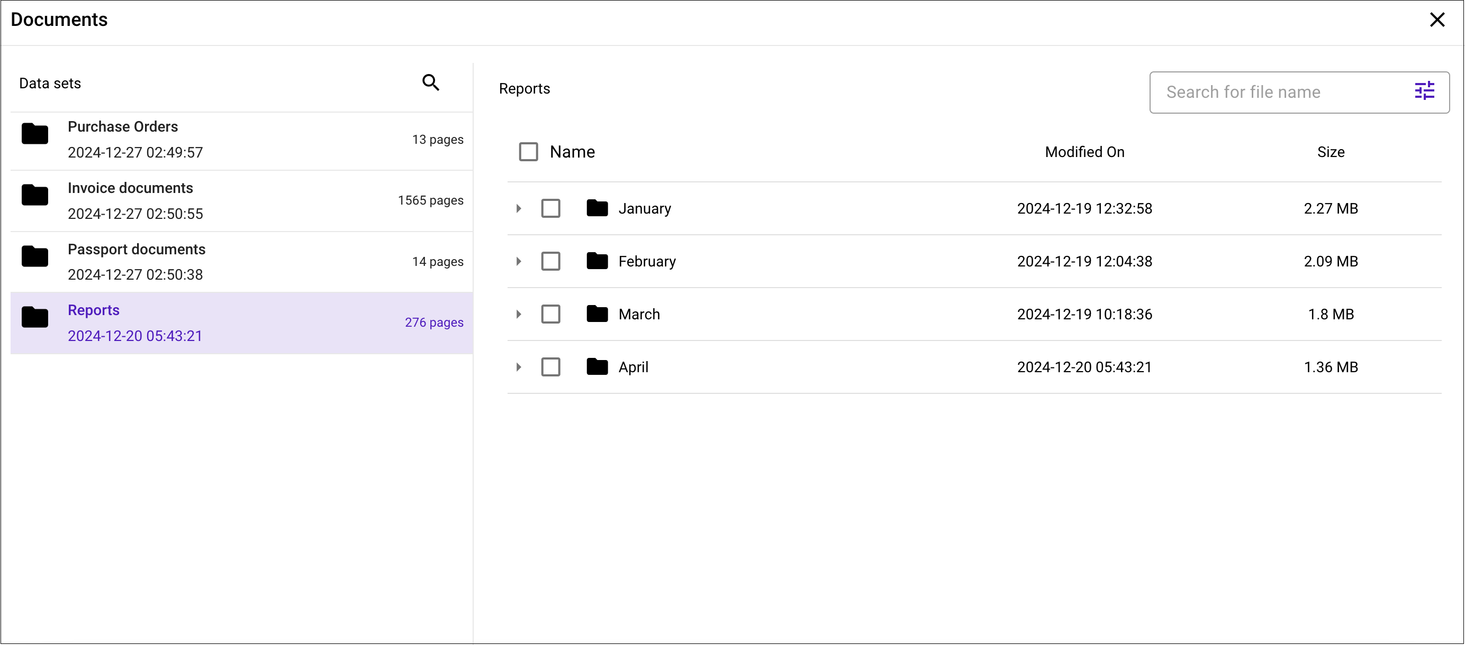Click the Data sets panel heading
The image size is (1465, 645).
click(50, 84)
